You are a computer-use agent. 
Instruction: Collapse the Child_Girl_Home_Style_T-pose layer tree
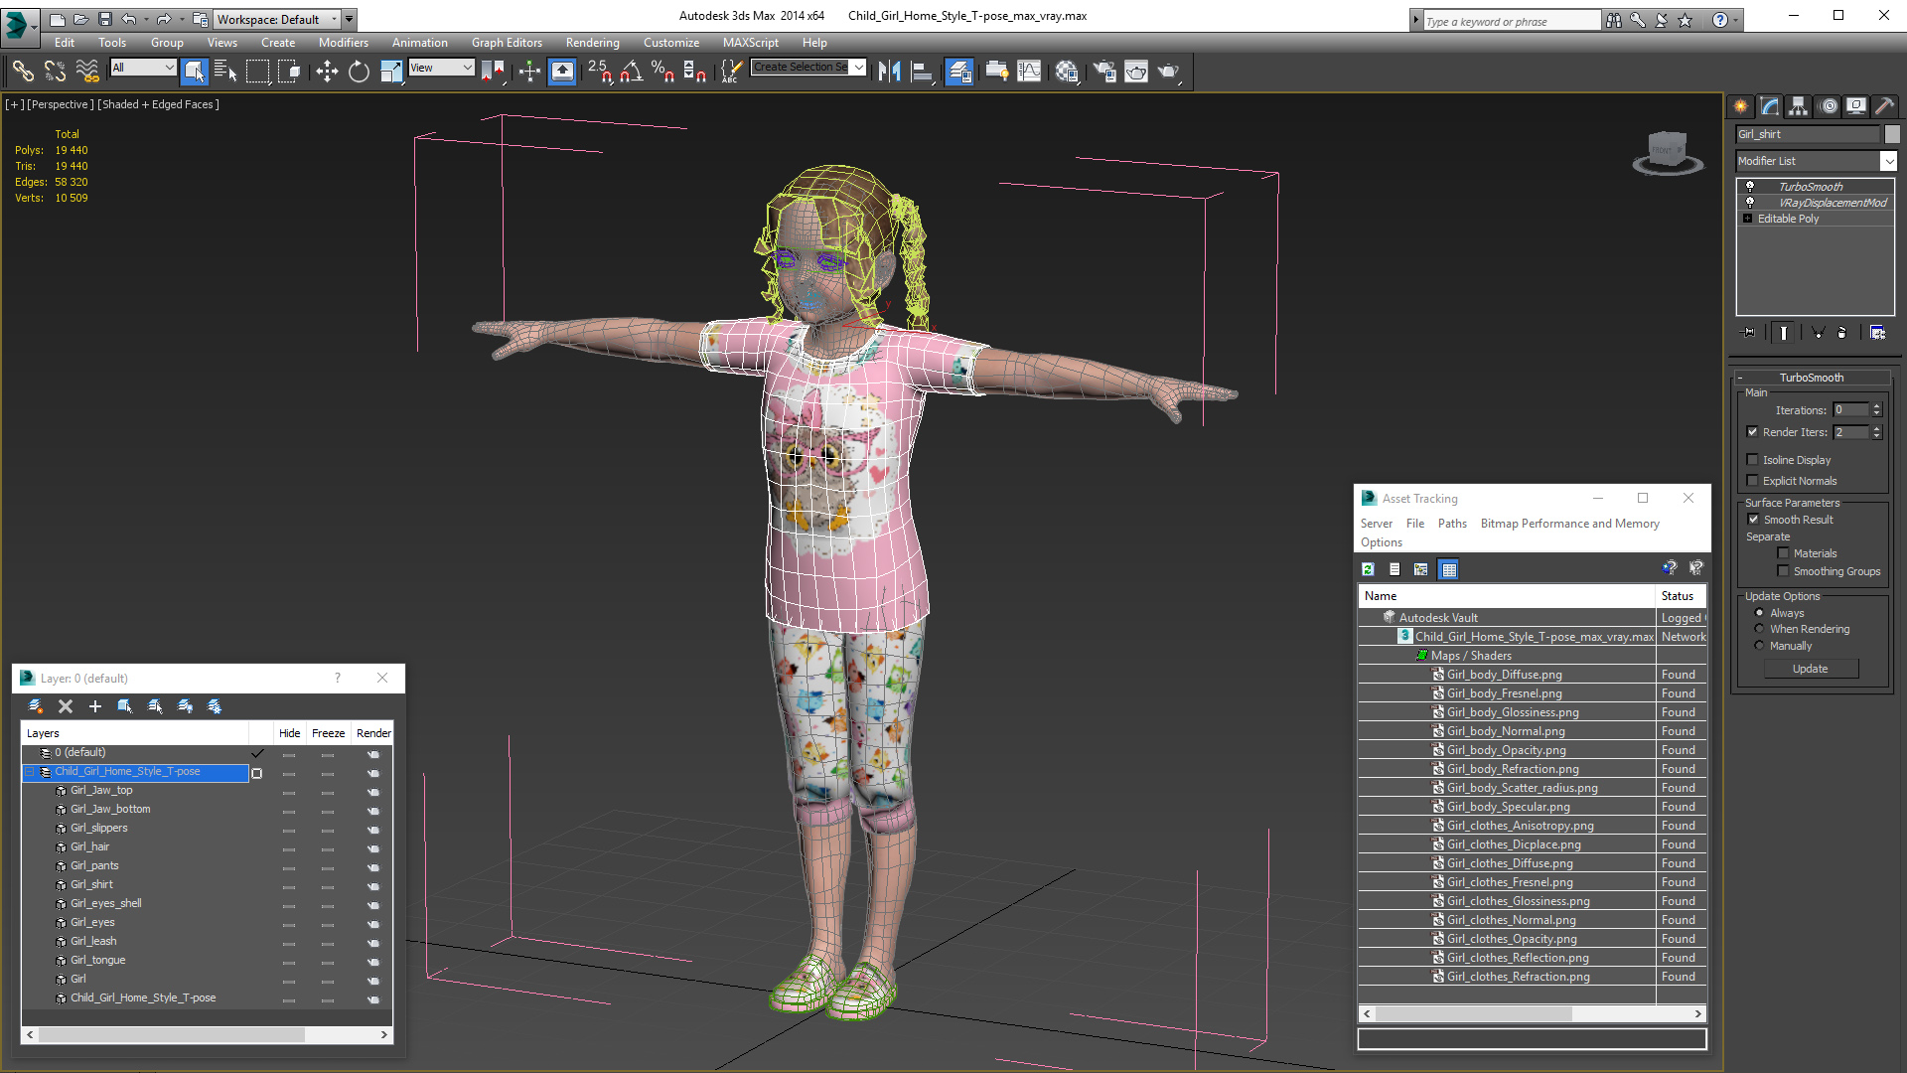pyautogui.click(x=30, y=772)
